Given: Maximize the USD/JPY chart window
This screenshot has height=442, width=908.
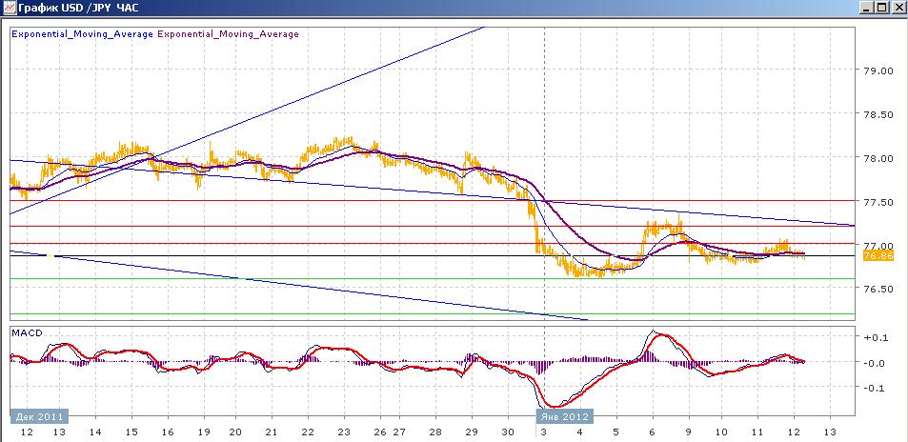Looking at the screenshot, I should pyautogui.click(x=882, y=9).
